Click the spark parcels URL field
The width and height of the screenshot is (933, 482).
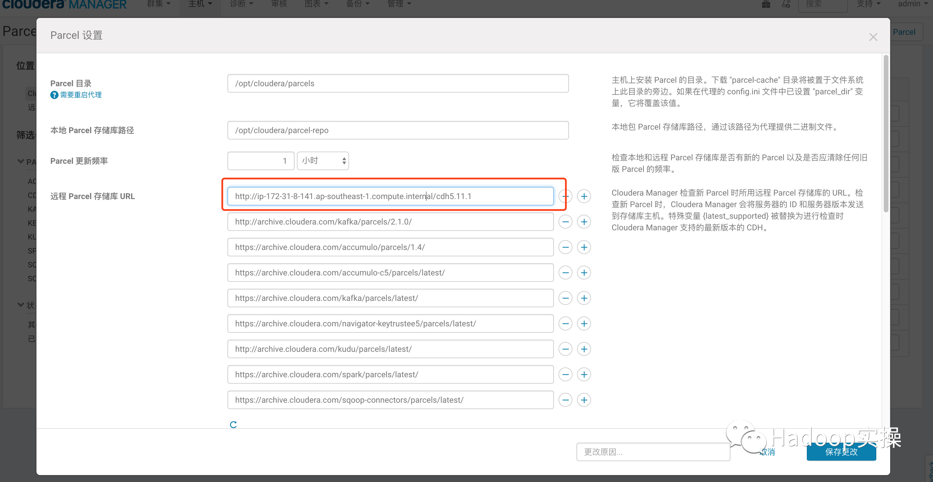[x=390, y=374]
